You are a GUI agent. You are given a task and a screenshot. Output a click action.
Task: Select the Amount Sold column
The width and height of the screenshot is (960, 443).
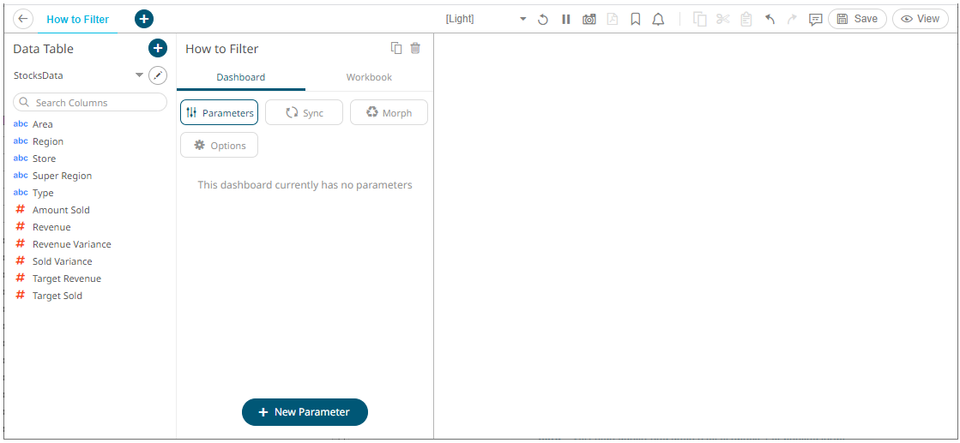click(x=61, y=210)
